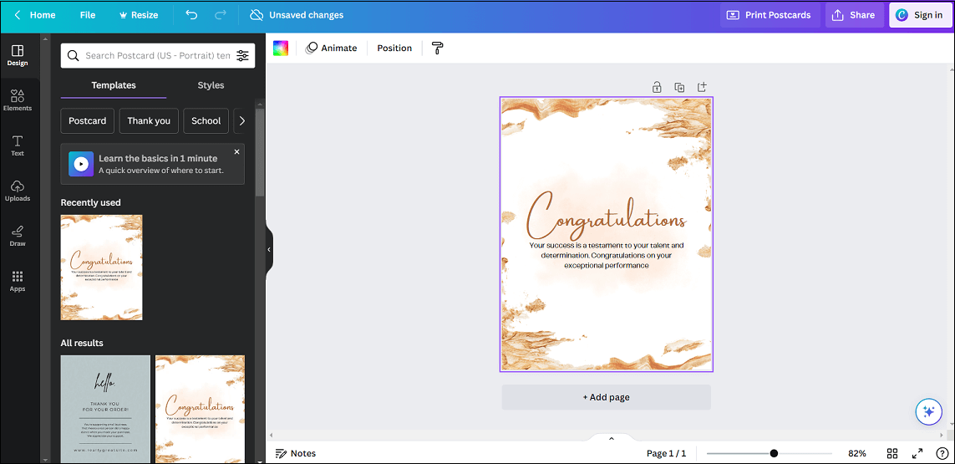This screenshot has width=955, height=464.
Task: Open the Elements panel
Action: [x=18, y=100]
